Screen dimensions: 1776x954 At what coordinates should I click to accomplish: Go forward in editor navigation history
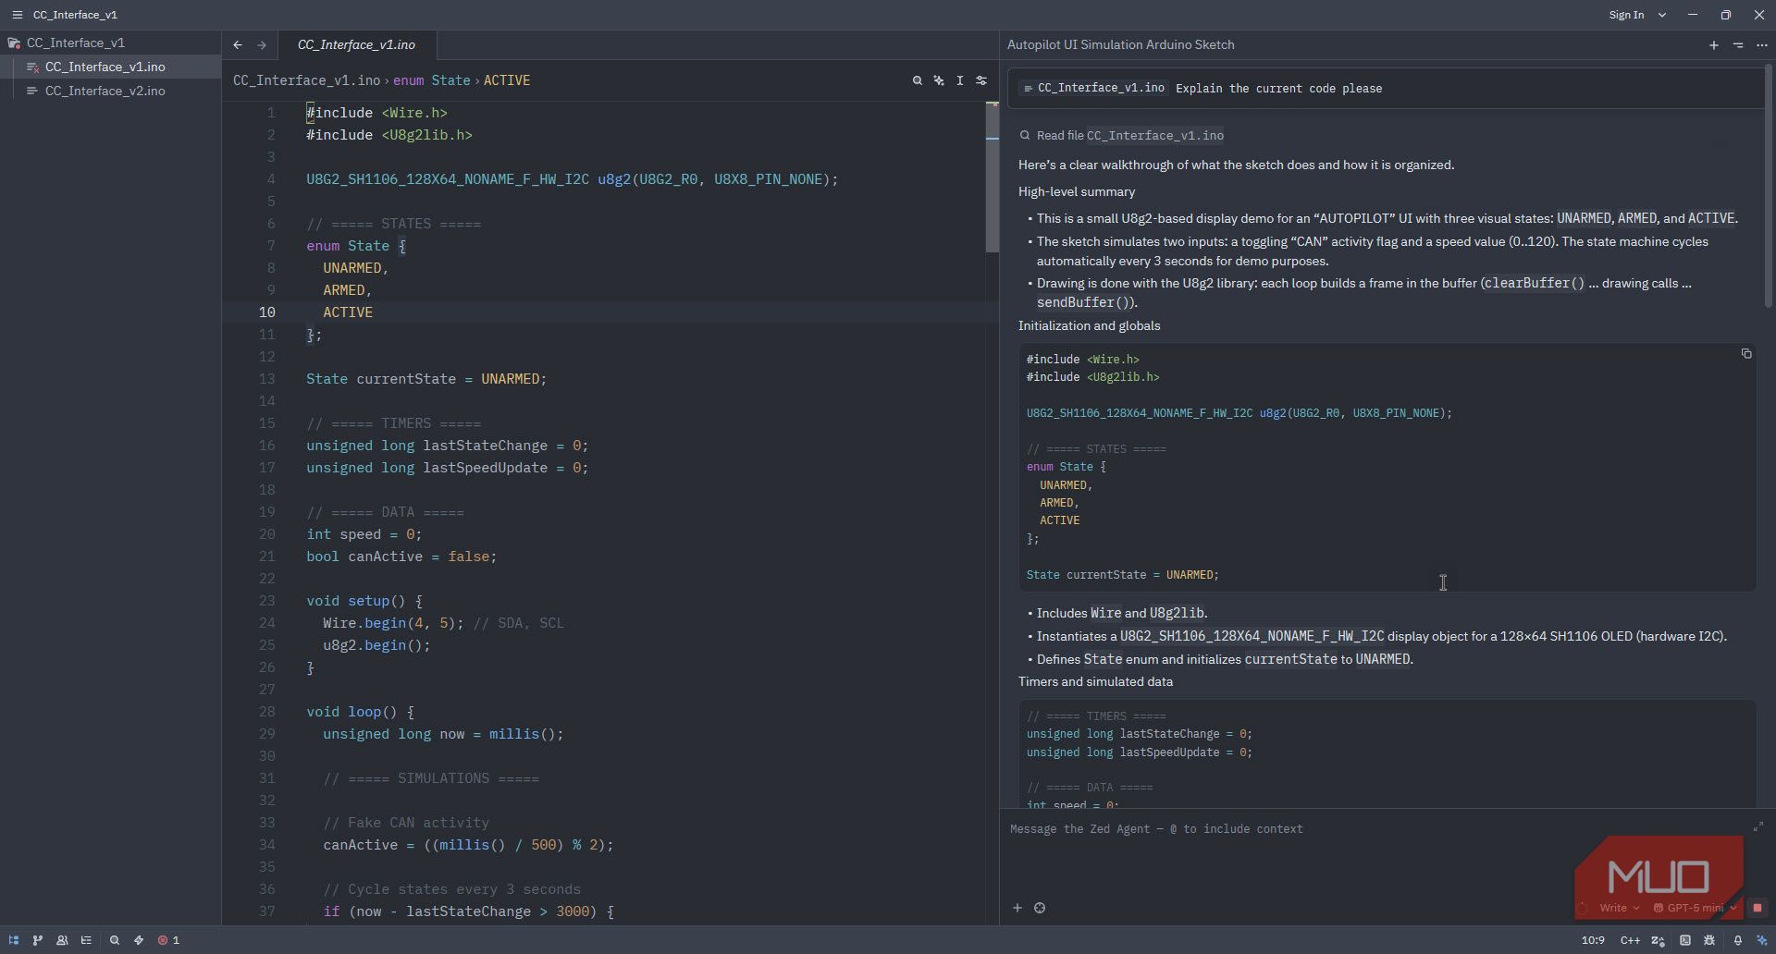(262, 44)
